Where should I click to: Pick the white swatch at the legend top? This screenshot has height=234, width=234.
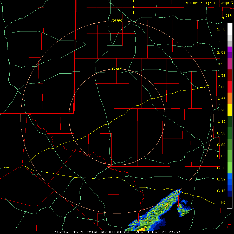(x=230, y=29)
